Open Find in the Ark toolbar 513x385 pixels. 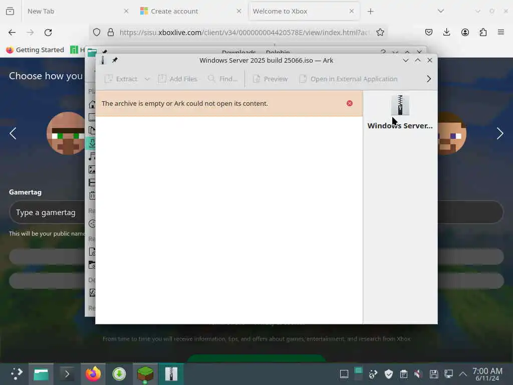(x=223, y=79)
